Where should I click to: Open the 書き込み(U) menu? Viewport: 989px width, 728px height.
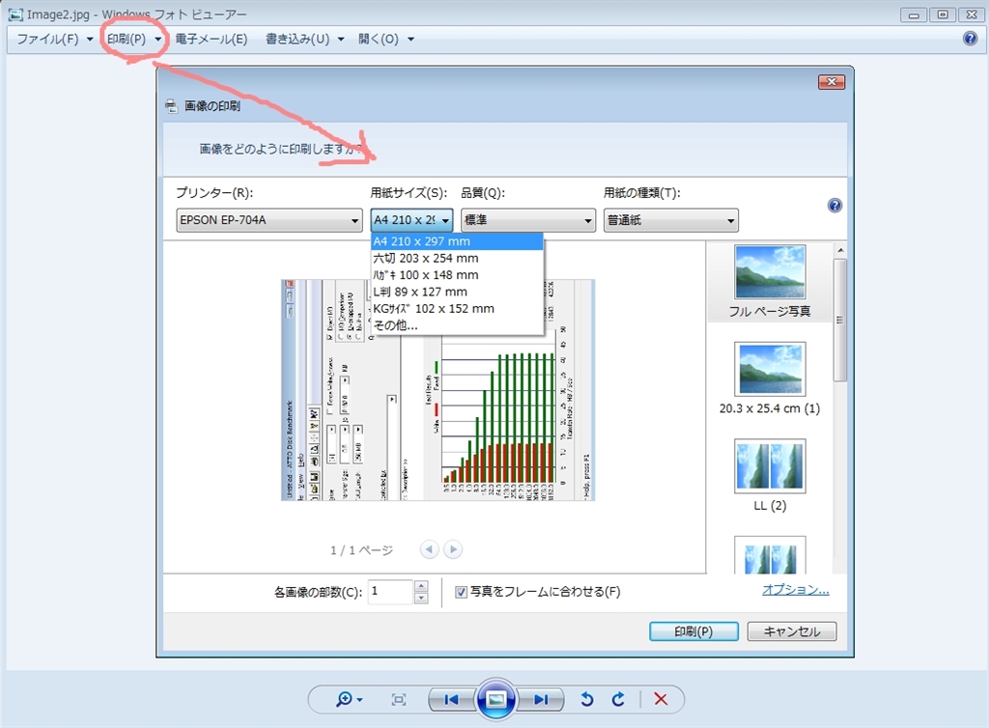pos(304,39)
